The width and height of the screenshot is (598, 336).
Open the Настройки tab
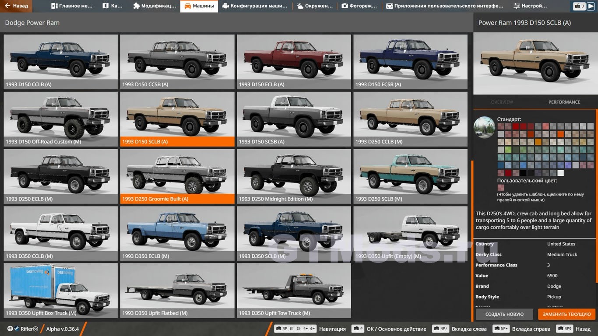point(530,6)
